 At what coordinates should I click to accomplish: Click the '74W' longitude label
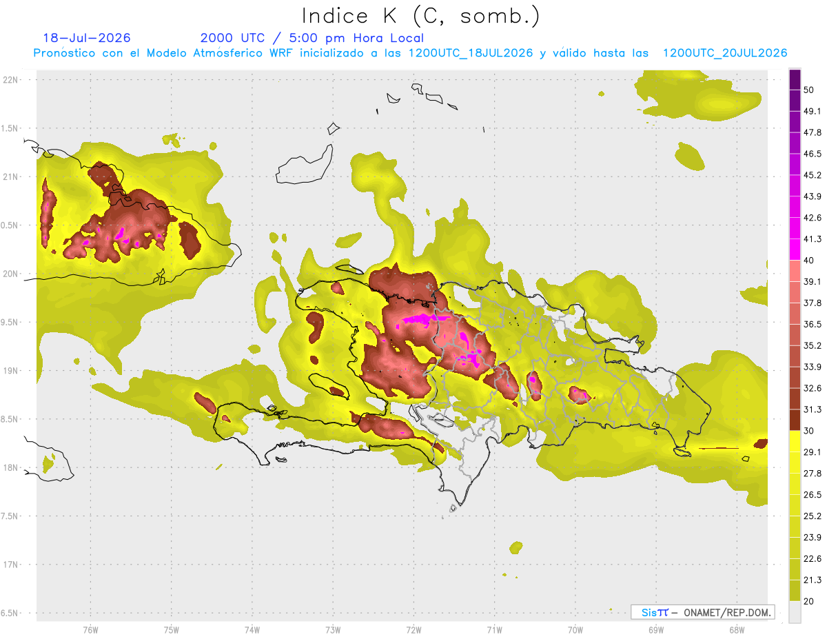coord(252,629)
